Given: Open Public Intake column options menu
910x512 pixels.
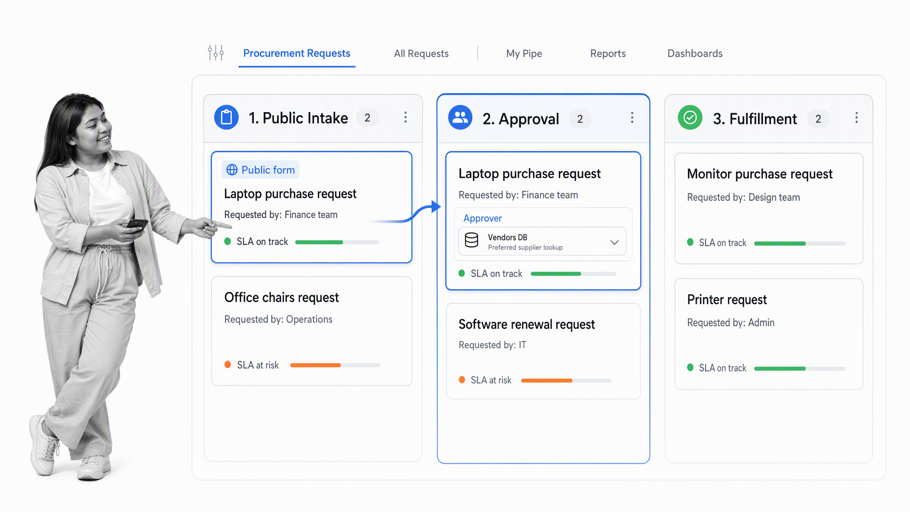Looking at the screenshot, I should tap(405, 117).
